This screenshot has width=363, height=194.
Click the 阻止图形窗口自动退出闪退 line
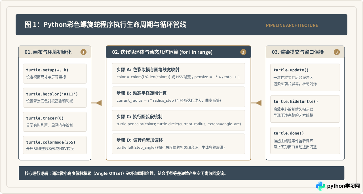click(295, 147)
